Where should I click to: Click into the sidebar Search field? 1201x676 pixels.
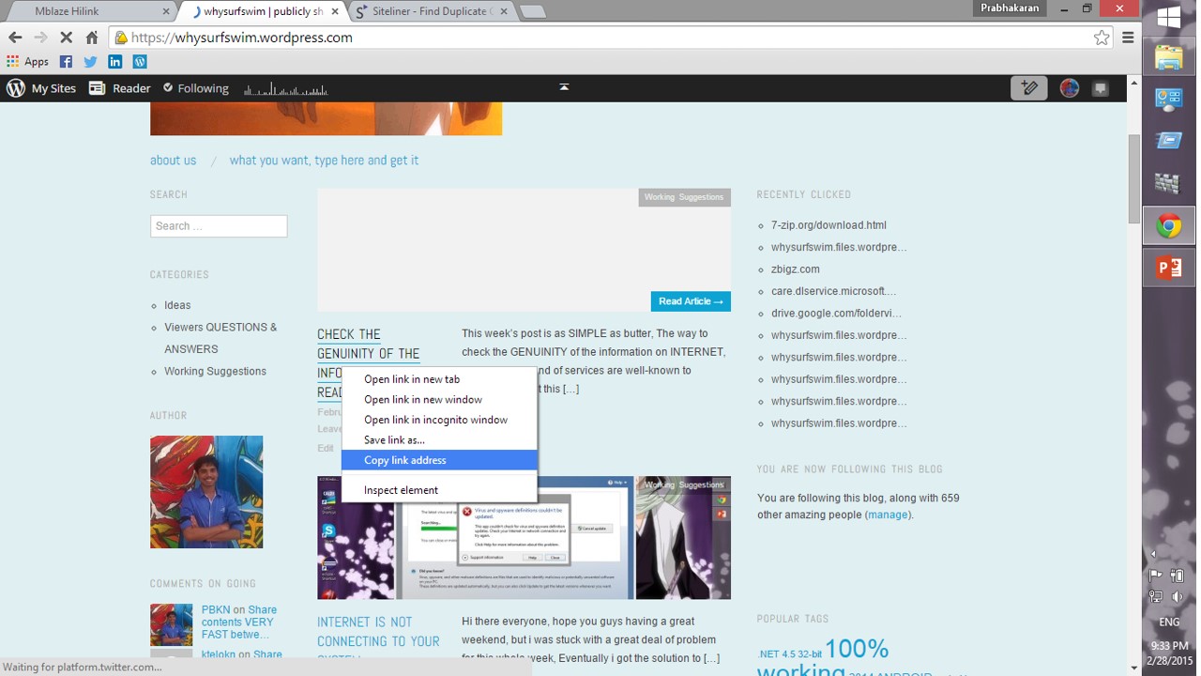point(219,226)
